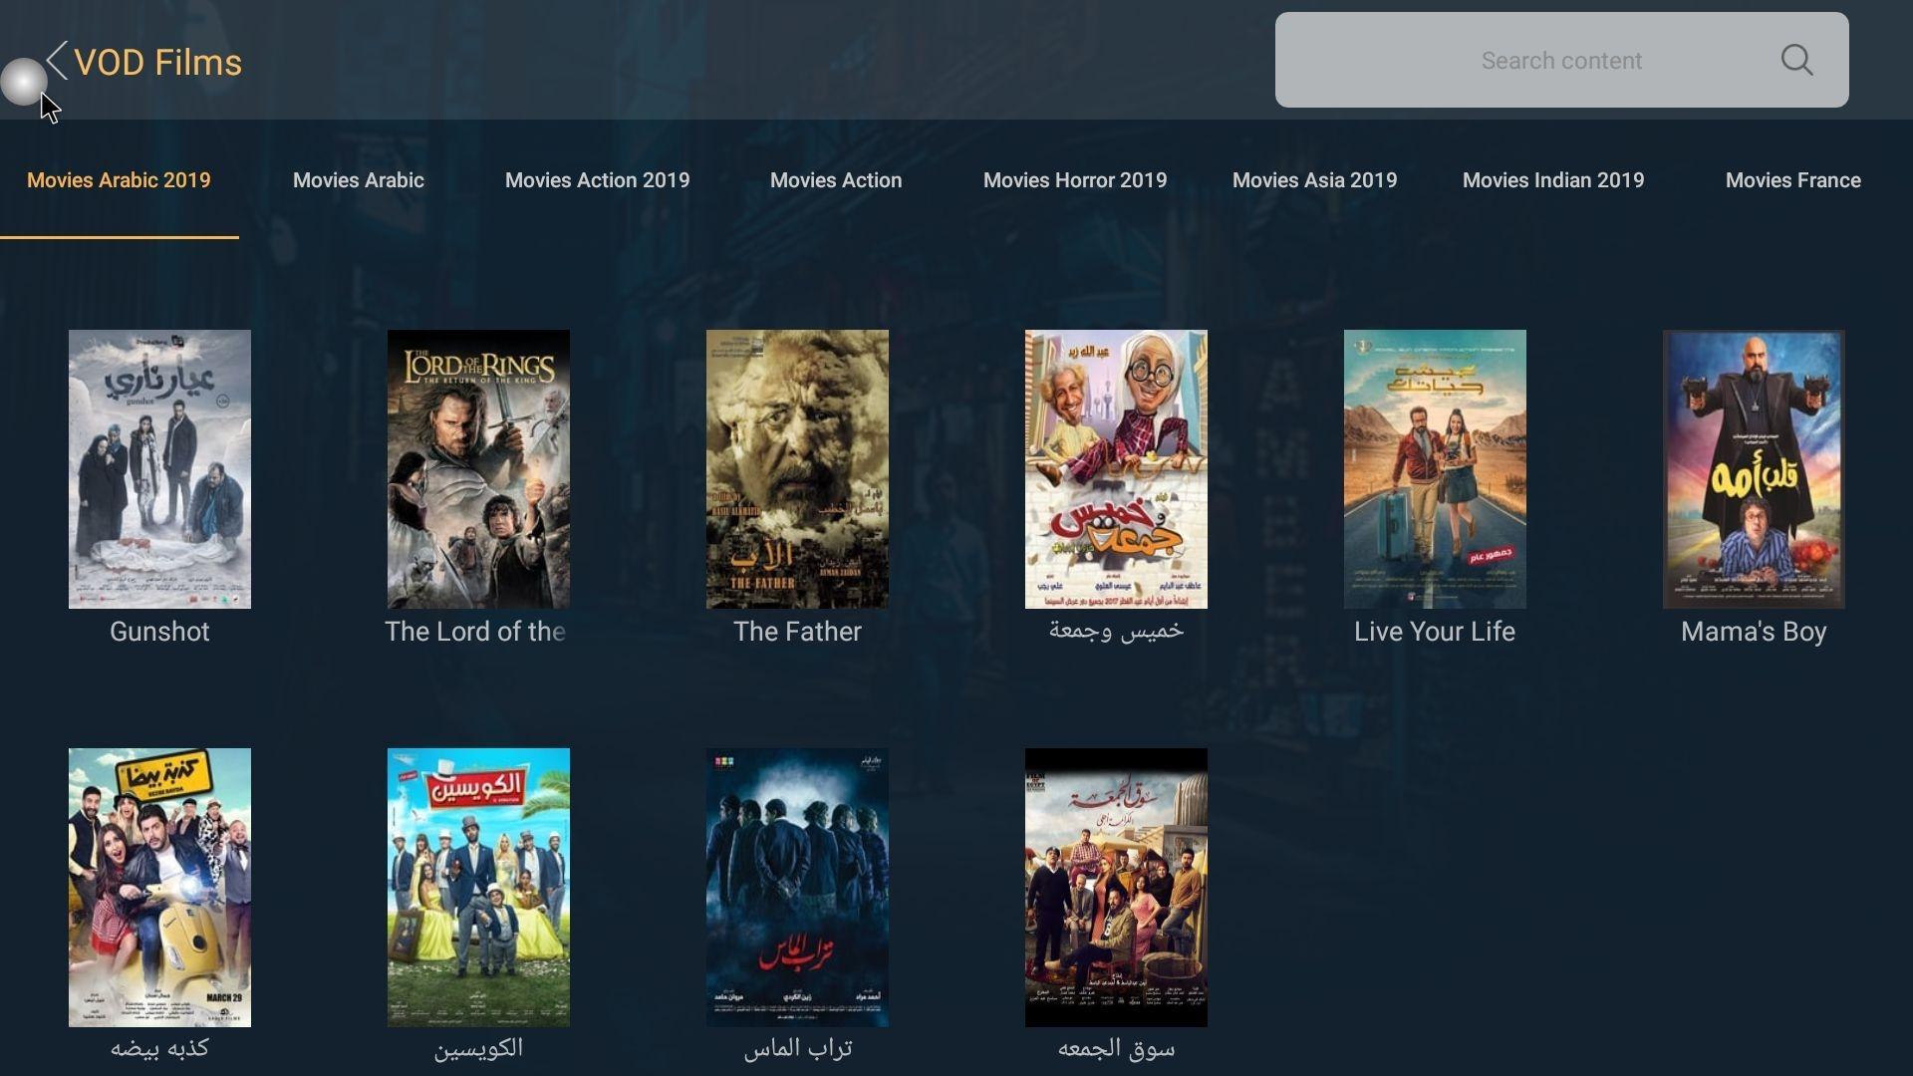Select the سوق الجمعه movie poster
1913x1076 pixels.
pos(1116,888)
